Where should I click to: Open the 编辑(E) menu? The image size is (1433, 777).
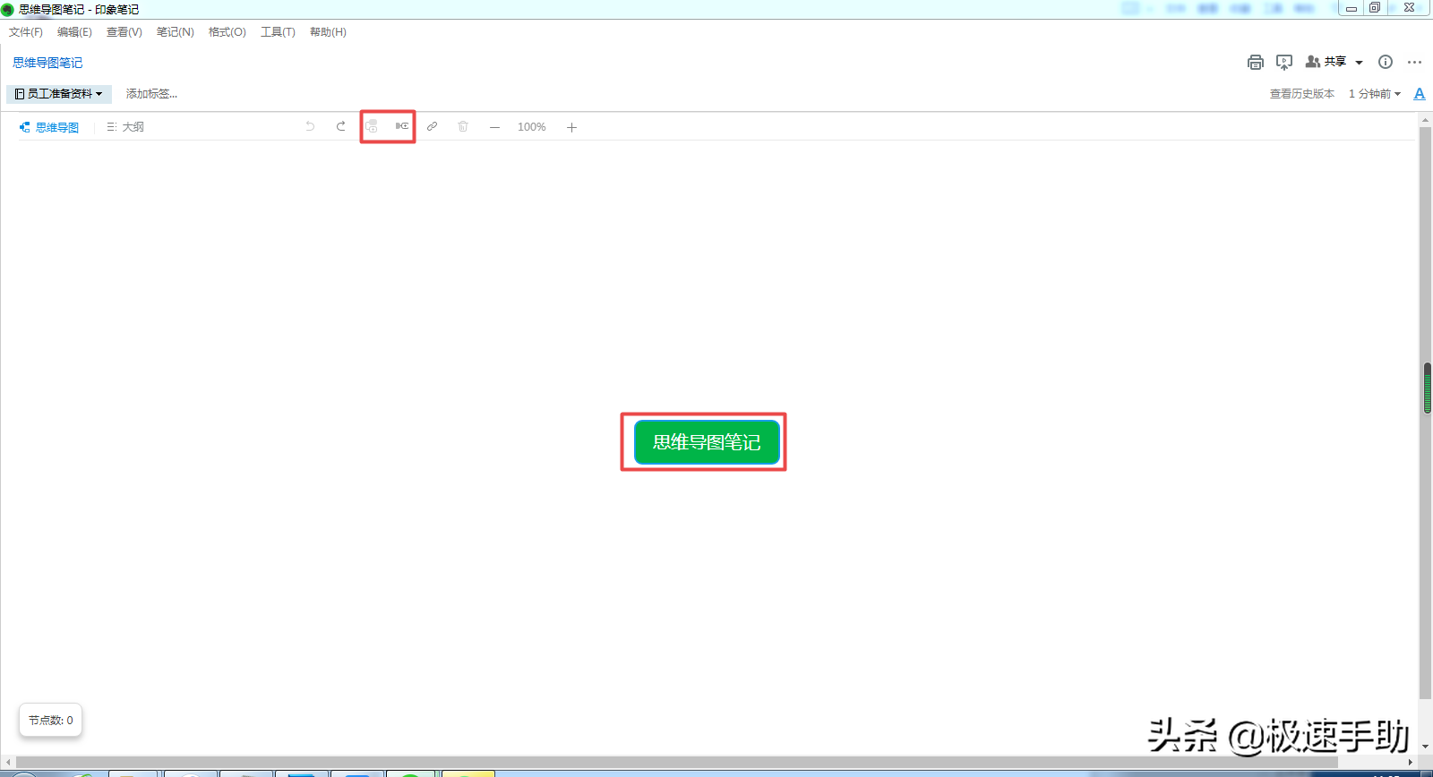tap(74, 32)
